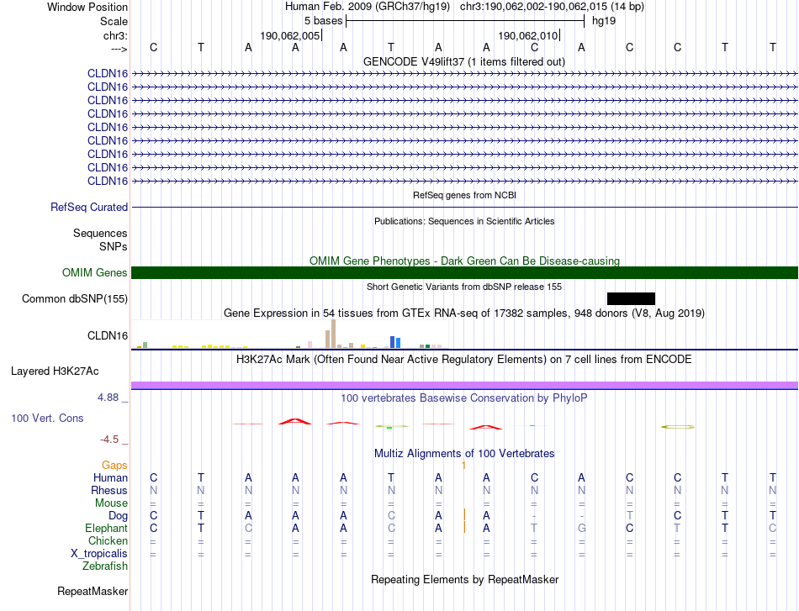Click the -4.5 PhyloP lower scale value

[109, 439]
